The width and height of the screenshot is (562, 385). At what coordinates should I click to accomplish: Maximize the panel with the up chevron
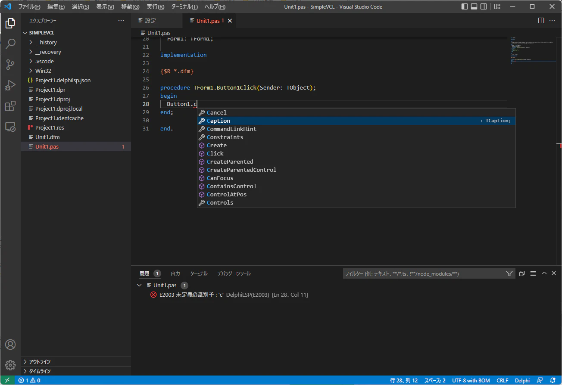tap(544, 273)
